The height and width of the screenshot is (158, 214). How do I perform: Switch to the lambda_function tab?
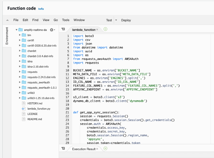[84, 30]
